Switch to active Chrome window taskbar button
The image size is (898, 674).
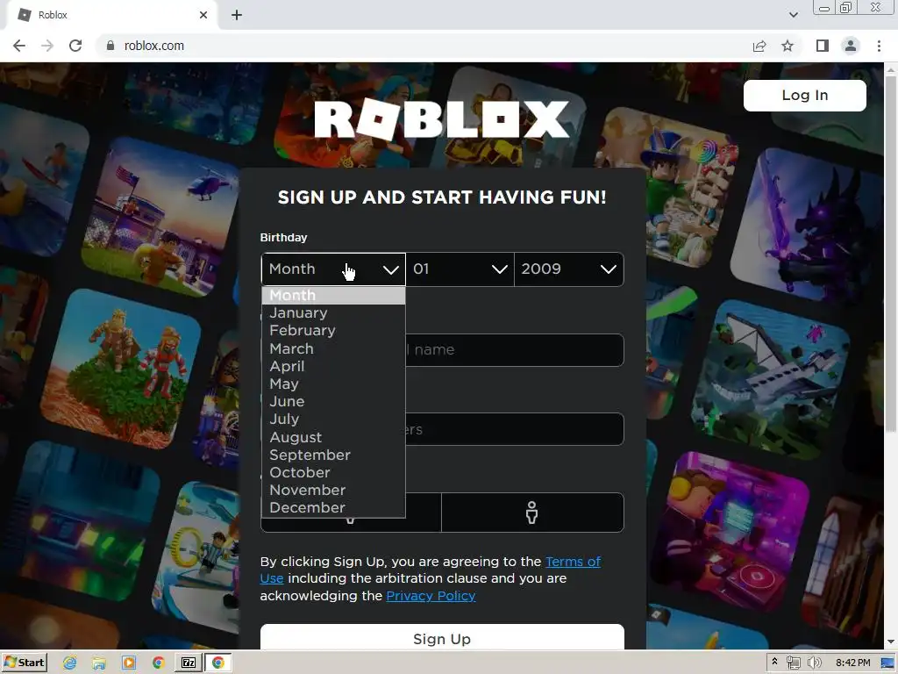pyautogui.click(x=218, y=663)
